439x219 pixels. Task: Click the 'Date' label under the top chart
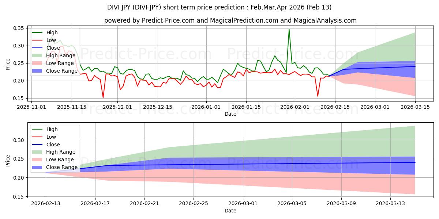pos(230,114)
